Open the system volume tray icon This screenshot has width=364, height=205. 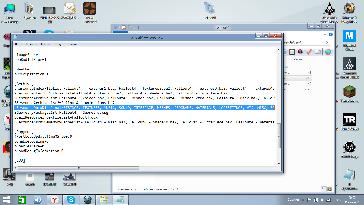(322, 200)
